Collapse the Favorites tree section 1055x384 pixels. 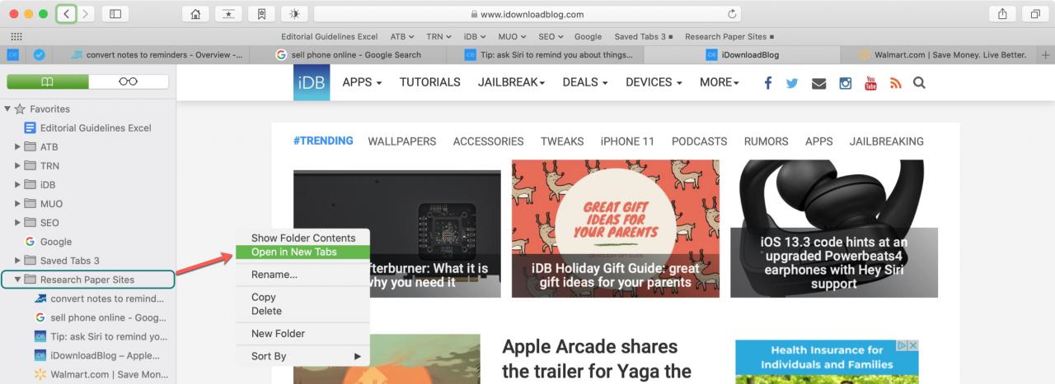(7, 109)
